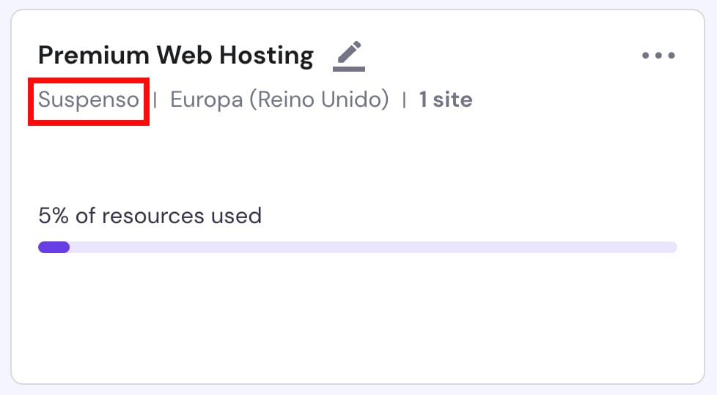Click the pencil edit icon beside the title
This screenshot has width=717, height=395.
[349, 54]
